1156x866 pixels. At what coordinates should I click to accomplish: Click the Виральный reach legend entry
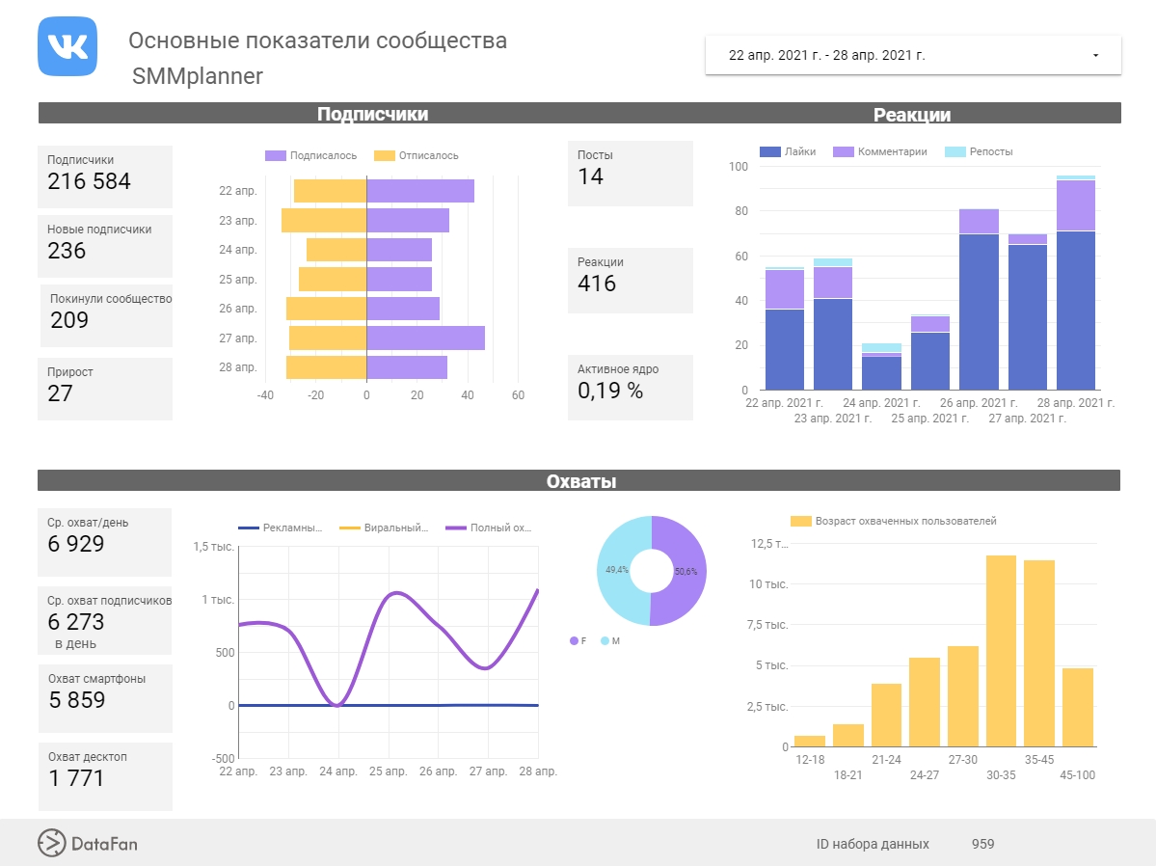(385, 528)
